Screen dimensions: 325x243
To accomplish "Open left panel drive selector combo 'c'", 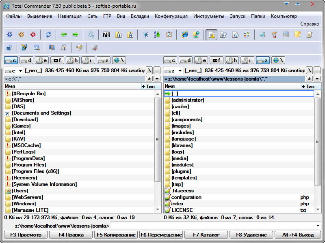I will click(14, 70).
